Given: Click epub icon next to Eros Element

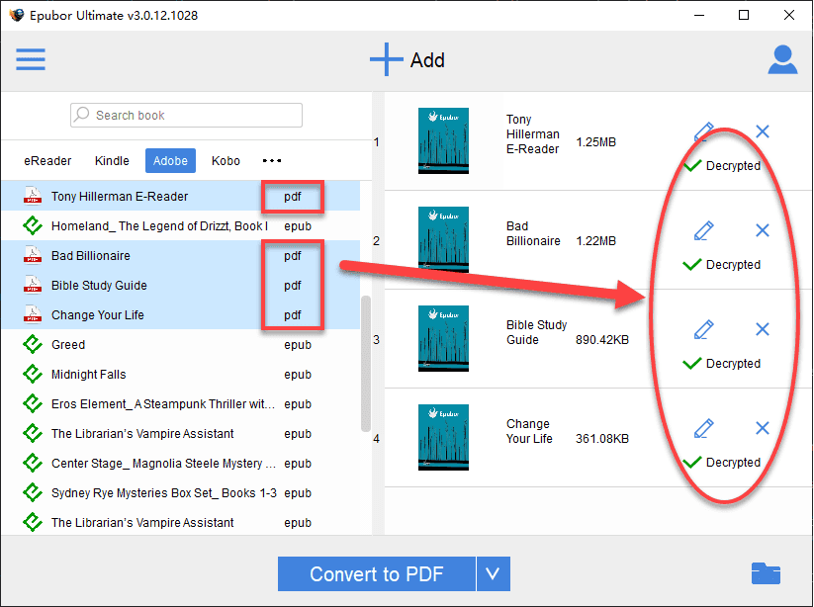Looking at the screenshot, I should [33, 403].
